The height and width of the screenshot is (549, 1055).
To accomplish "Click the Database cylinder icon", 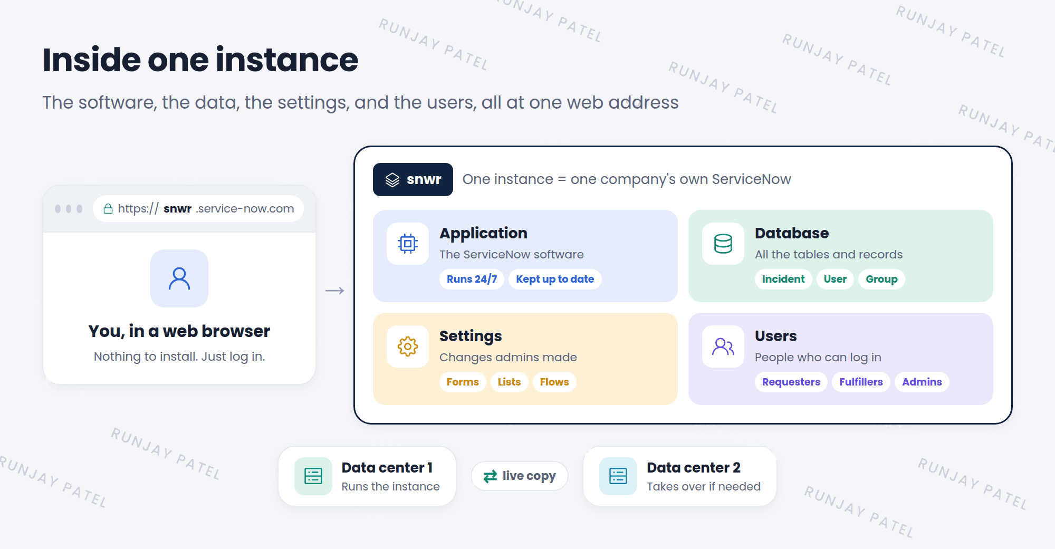I will [723, 244].
